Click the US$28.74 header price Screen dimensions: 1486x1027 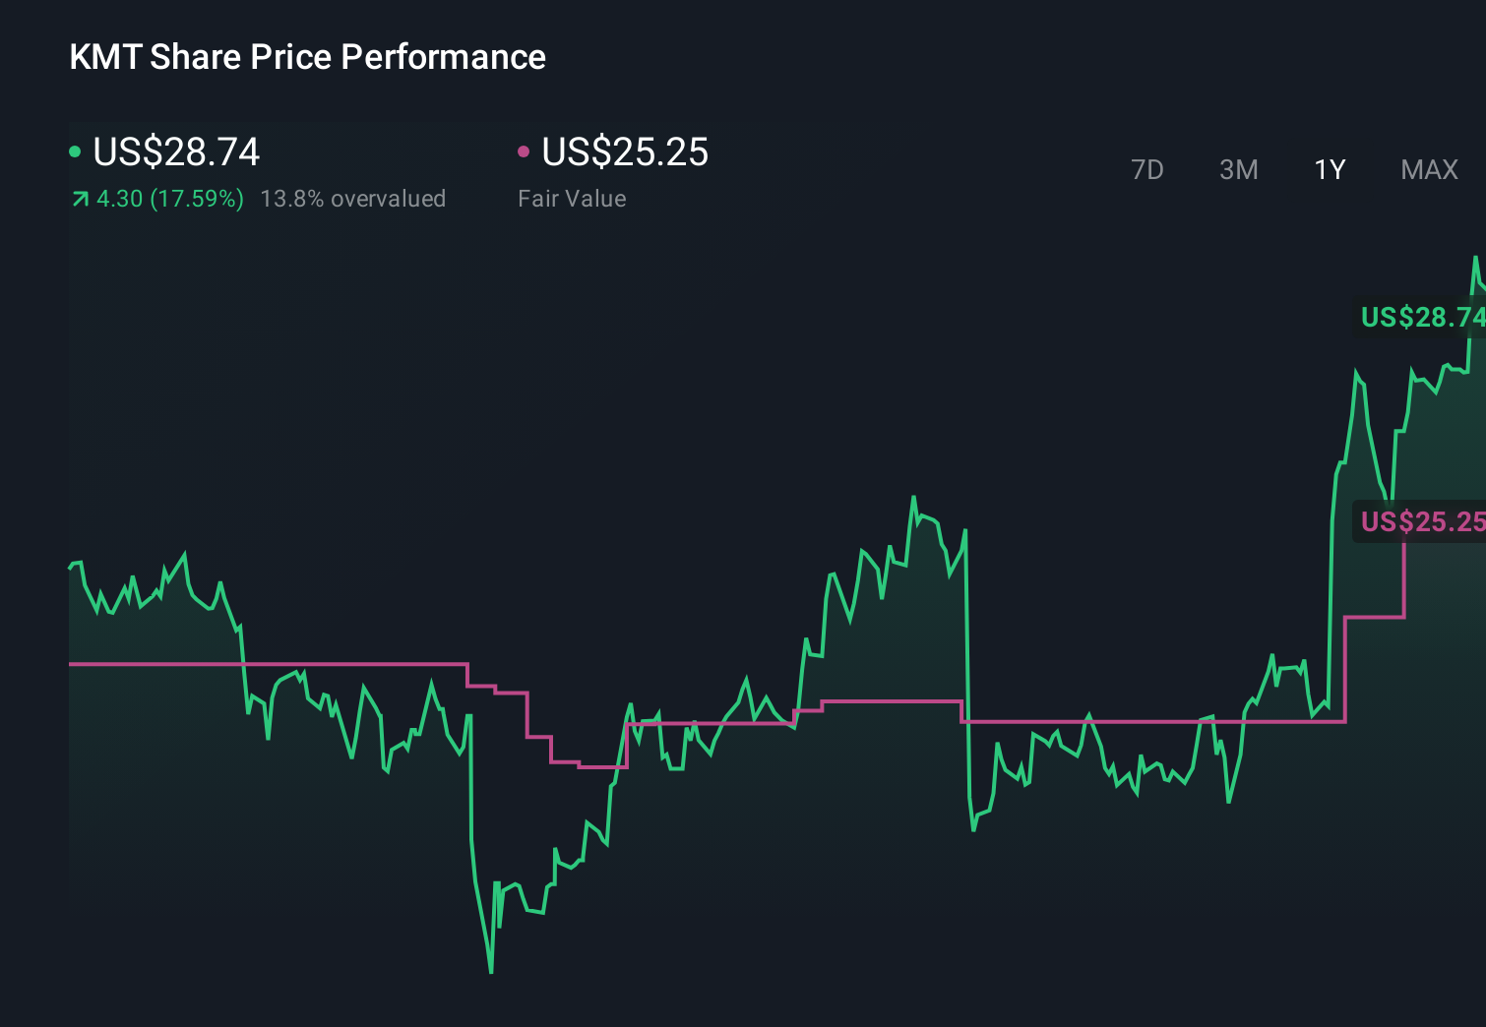[175, 152]
